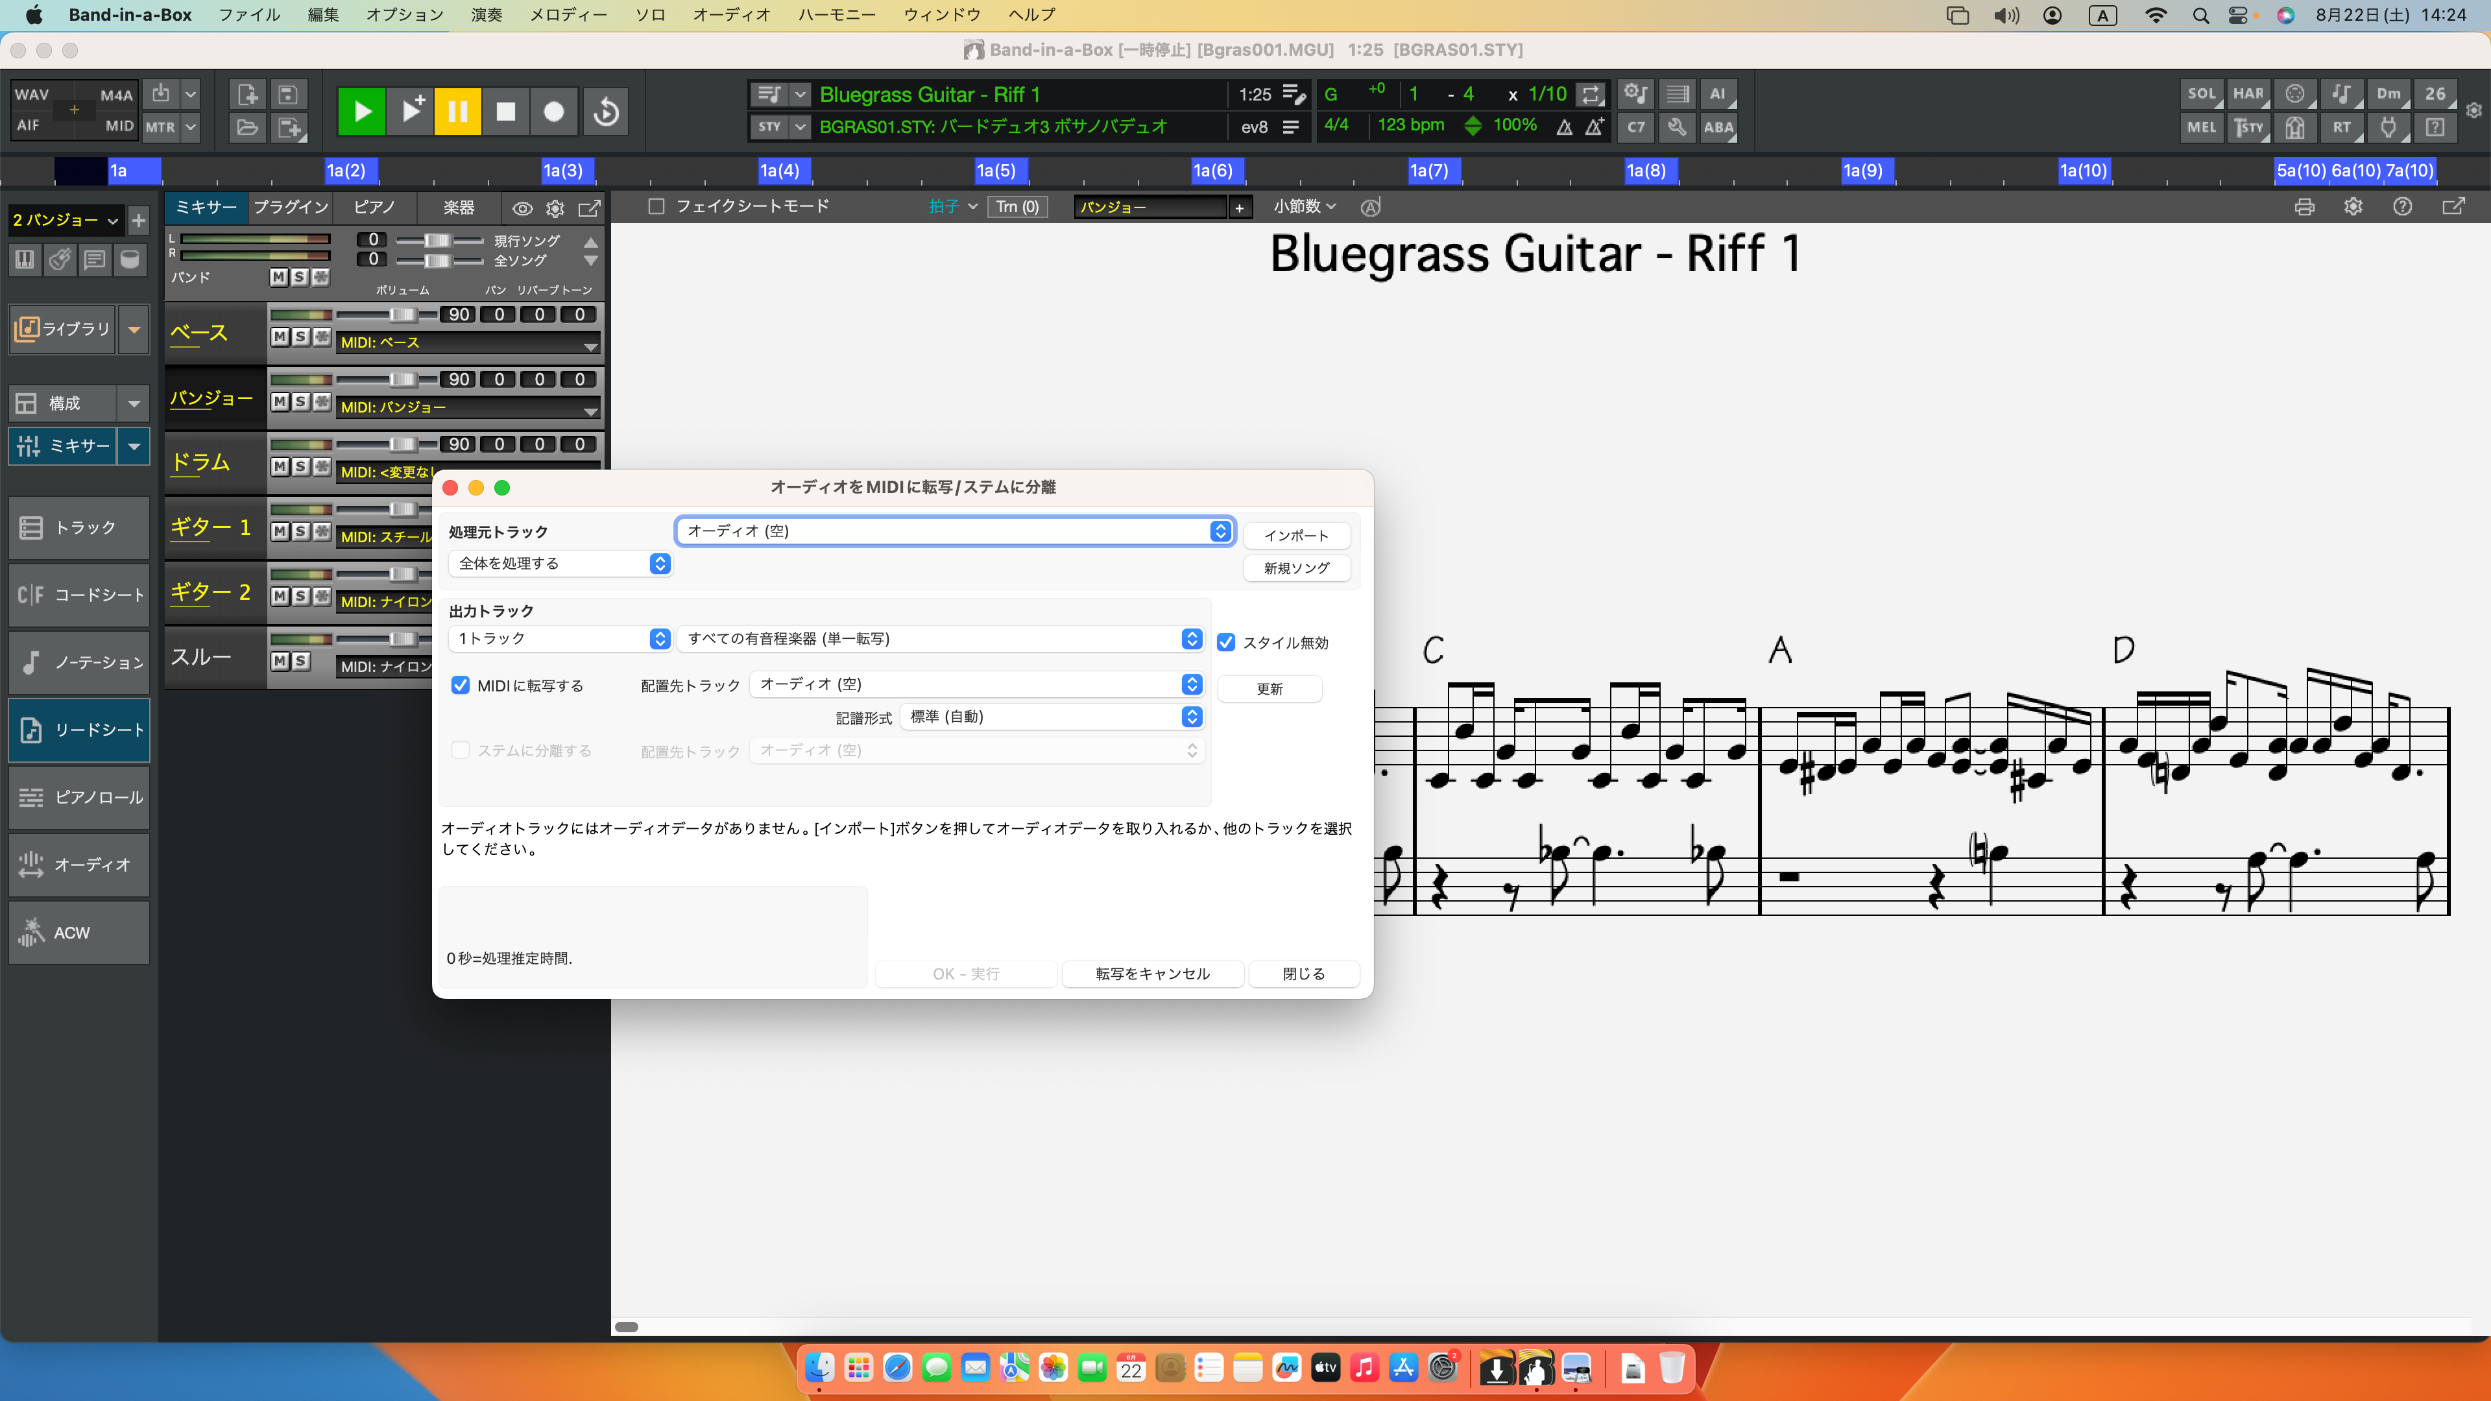Mute the ベース track
The height and width of the screenshot is (1401, 2491).
coord(280,337)
